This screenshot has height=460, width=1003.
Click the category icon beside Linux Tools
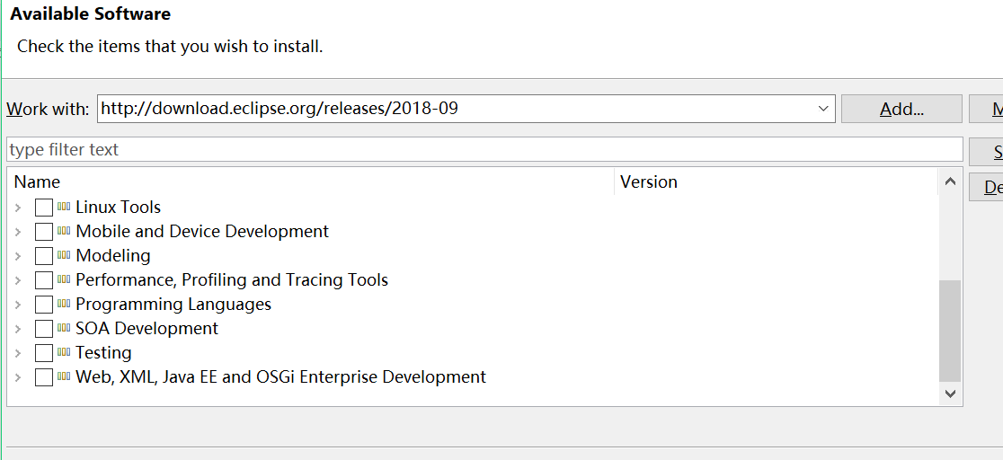click(63, 207)
